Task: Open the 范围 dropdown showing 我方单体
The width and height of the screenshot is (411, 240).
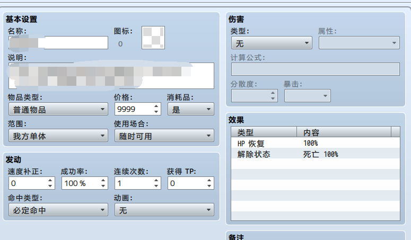Action: [58, 136]
